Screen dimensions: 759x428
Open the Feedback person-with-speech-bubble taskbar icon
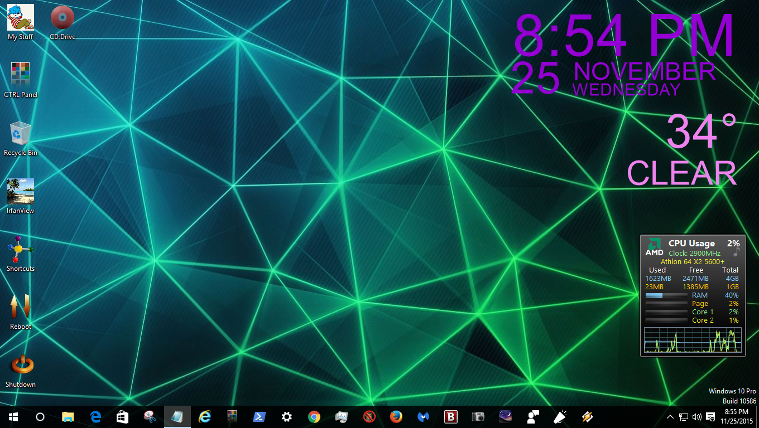point(532,417)
